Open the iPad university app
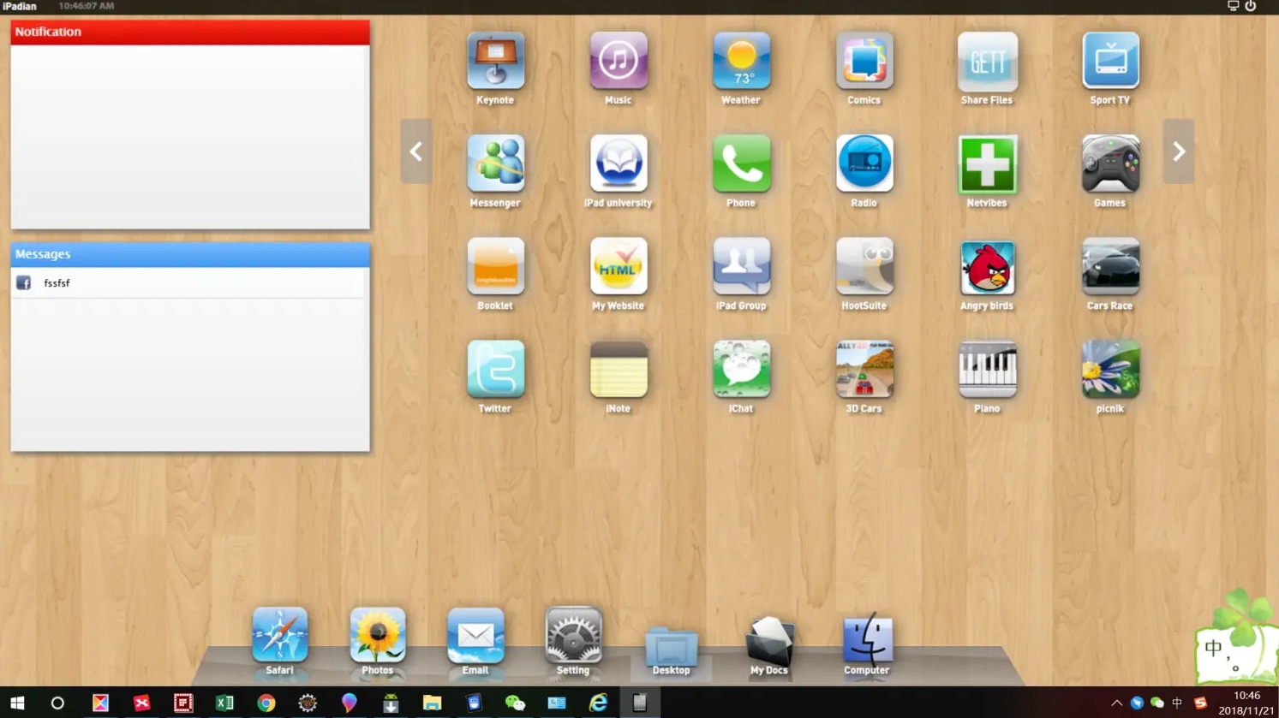Image resolution: width=1279 pixels, height=718 pixels. click(619, 163)
